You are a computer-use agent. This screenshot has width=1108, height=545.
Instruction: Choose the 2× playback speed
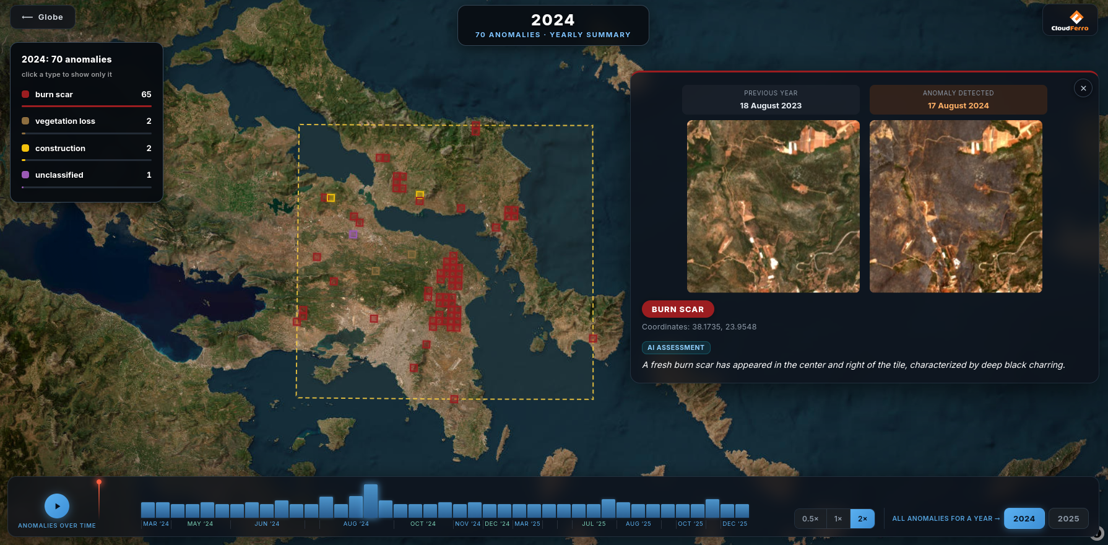[x=862, y=519]
